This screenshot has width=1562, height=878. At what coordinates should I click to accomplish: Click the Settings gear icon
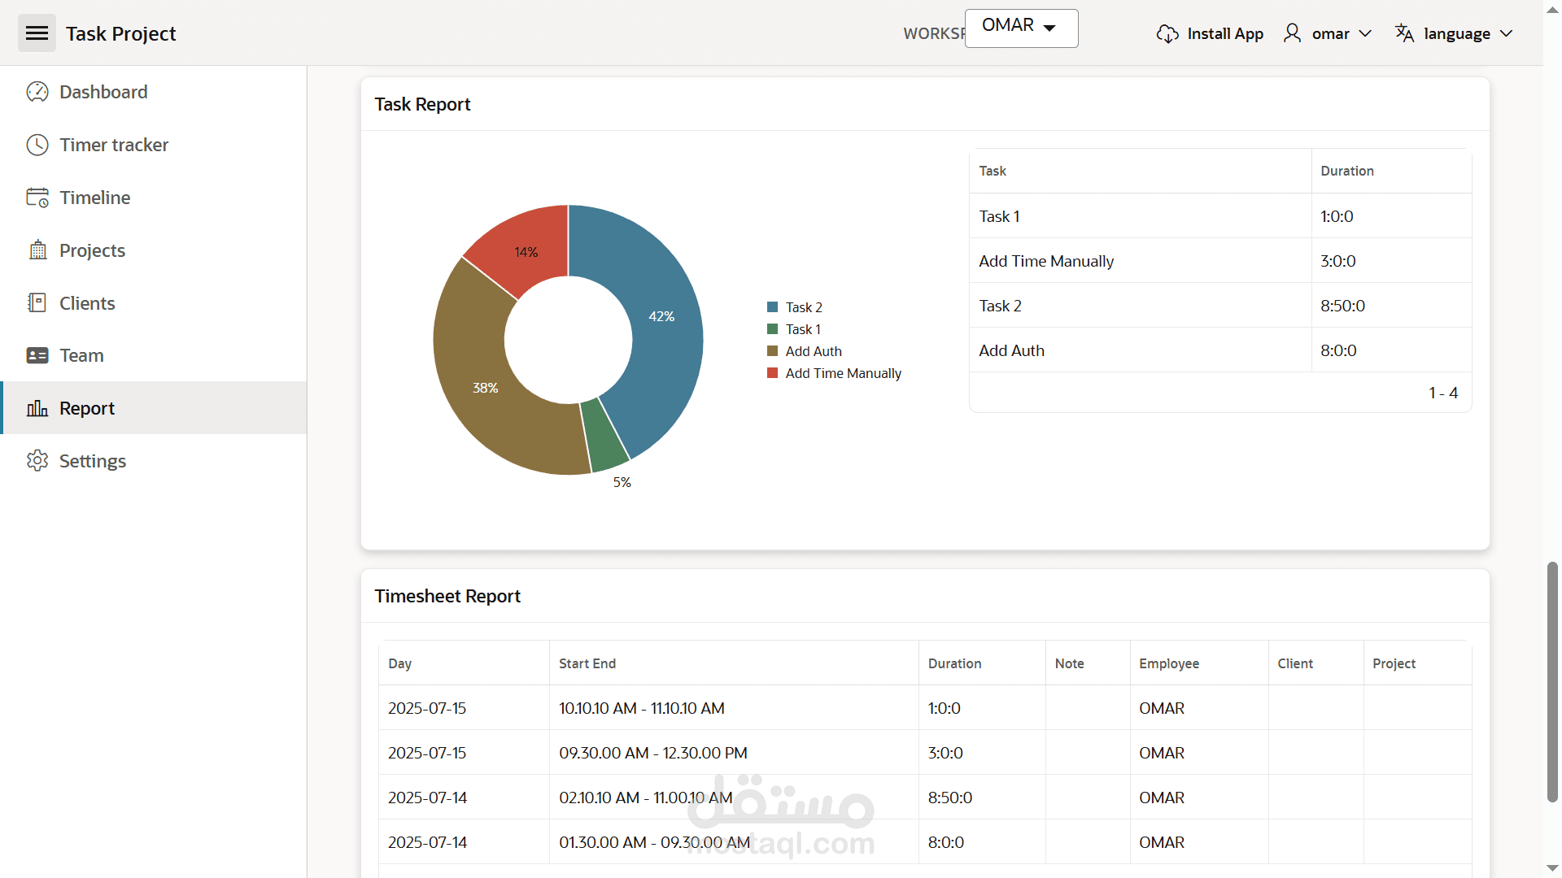click(37, 461)
